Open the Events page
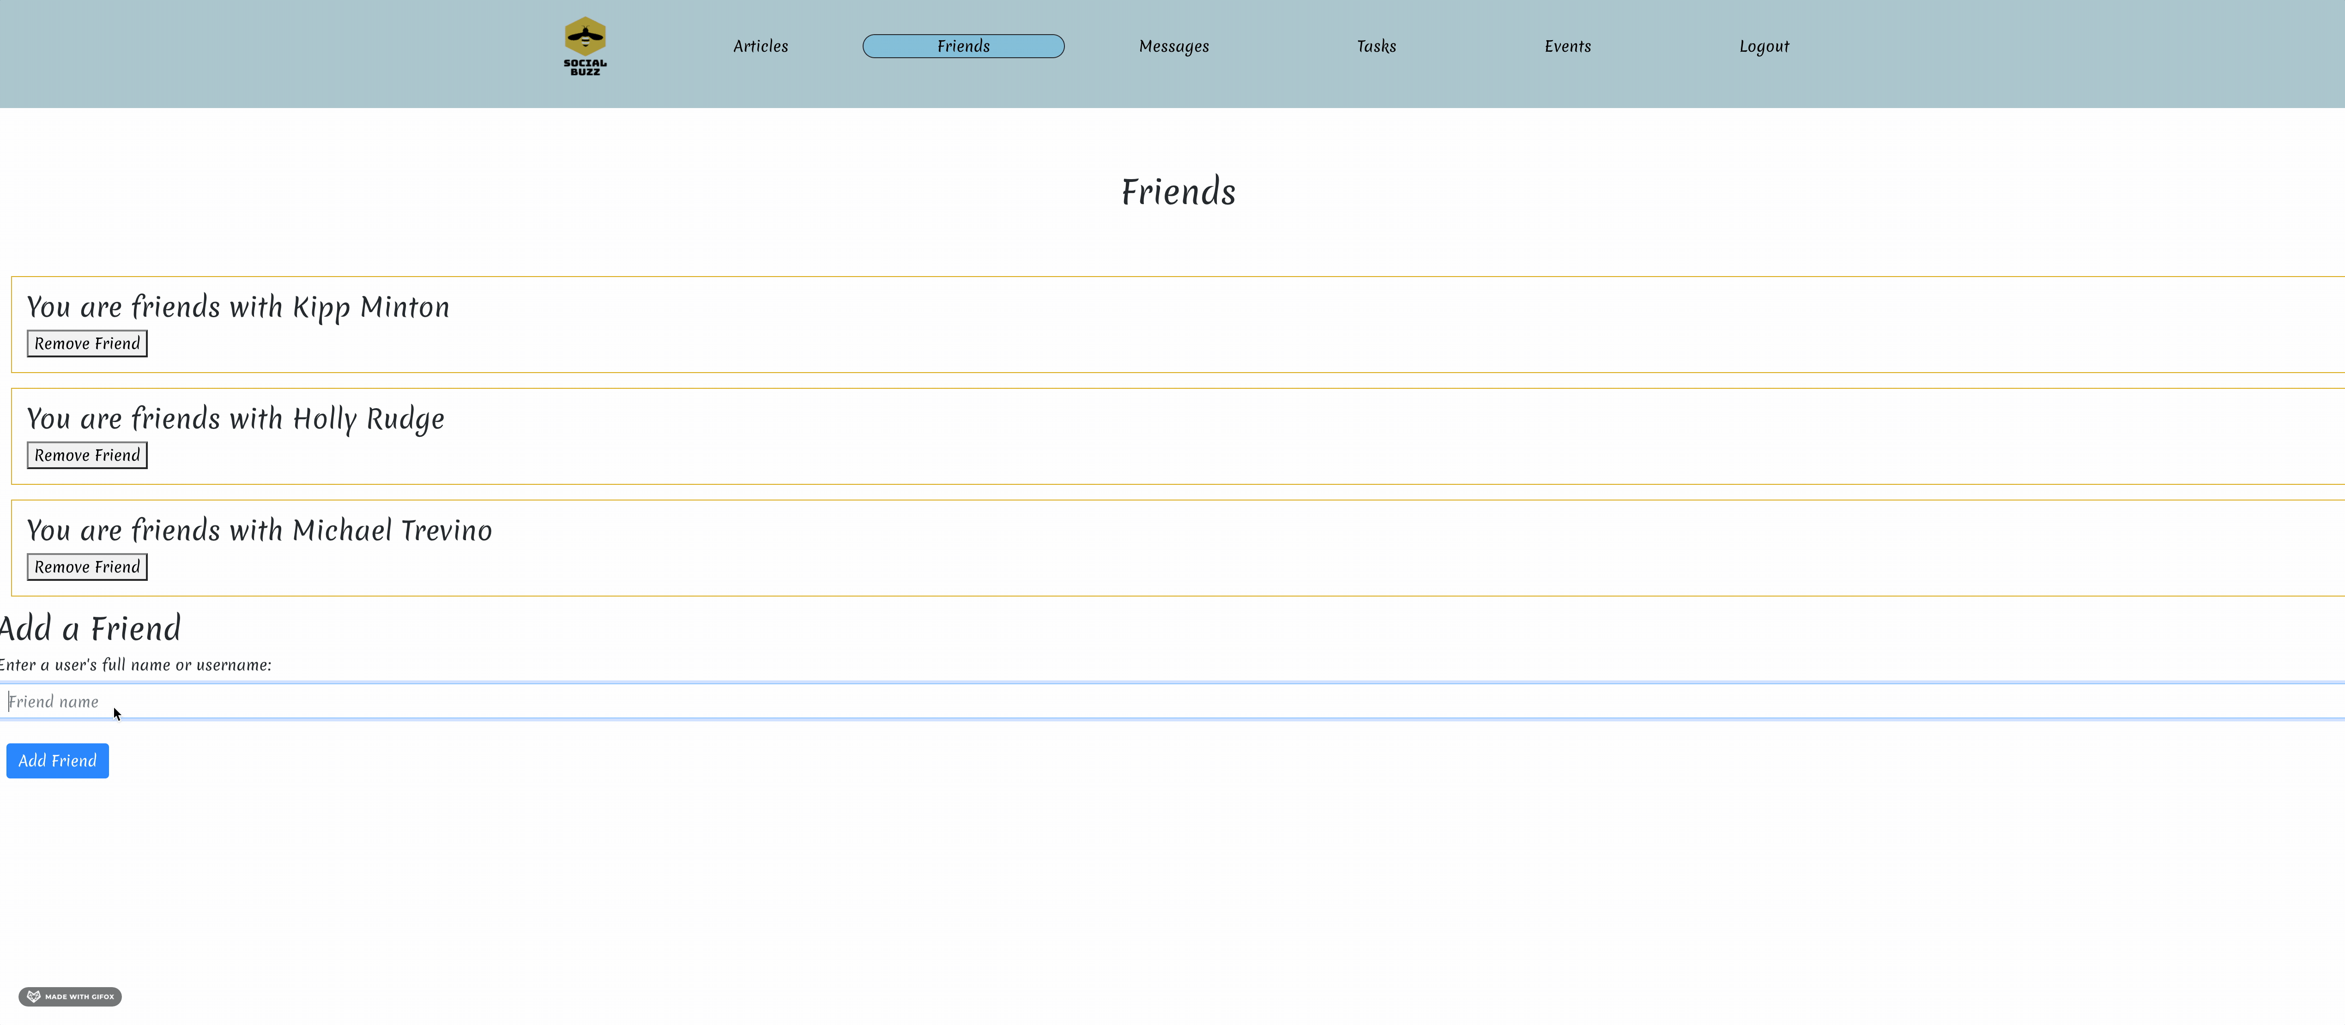The width and height of the screenshot is (2345, 1025). pyautogui.click(x=1568, y=46)
